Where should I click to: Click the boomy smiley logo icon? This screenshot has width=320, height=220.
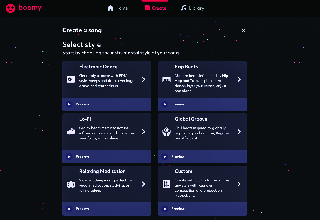click(x=10, y=8)
